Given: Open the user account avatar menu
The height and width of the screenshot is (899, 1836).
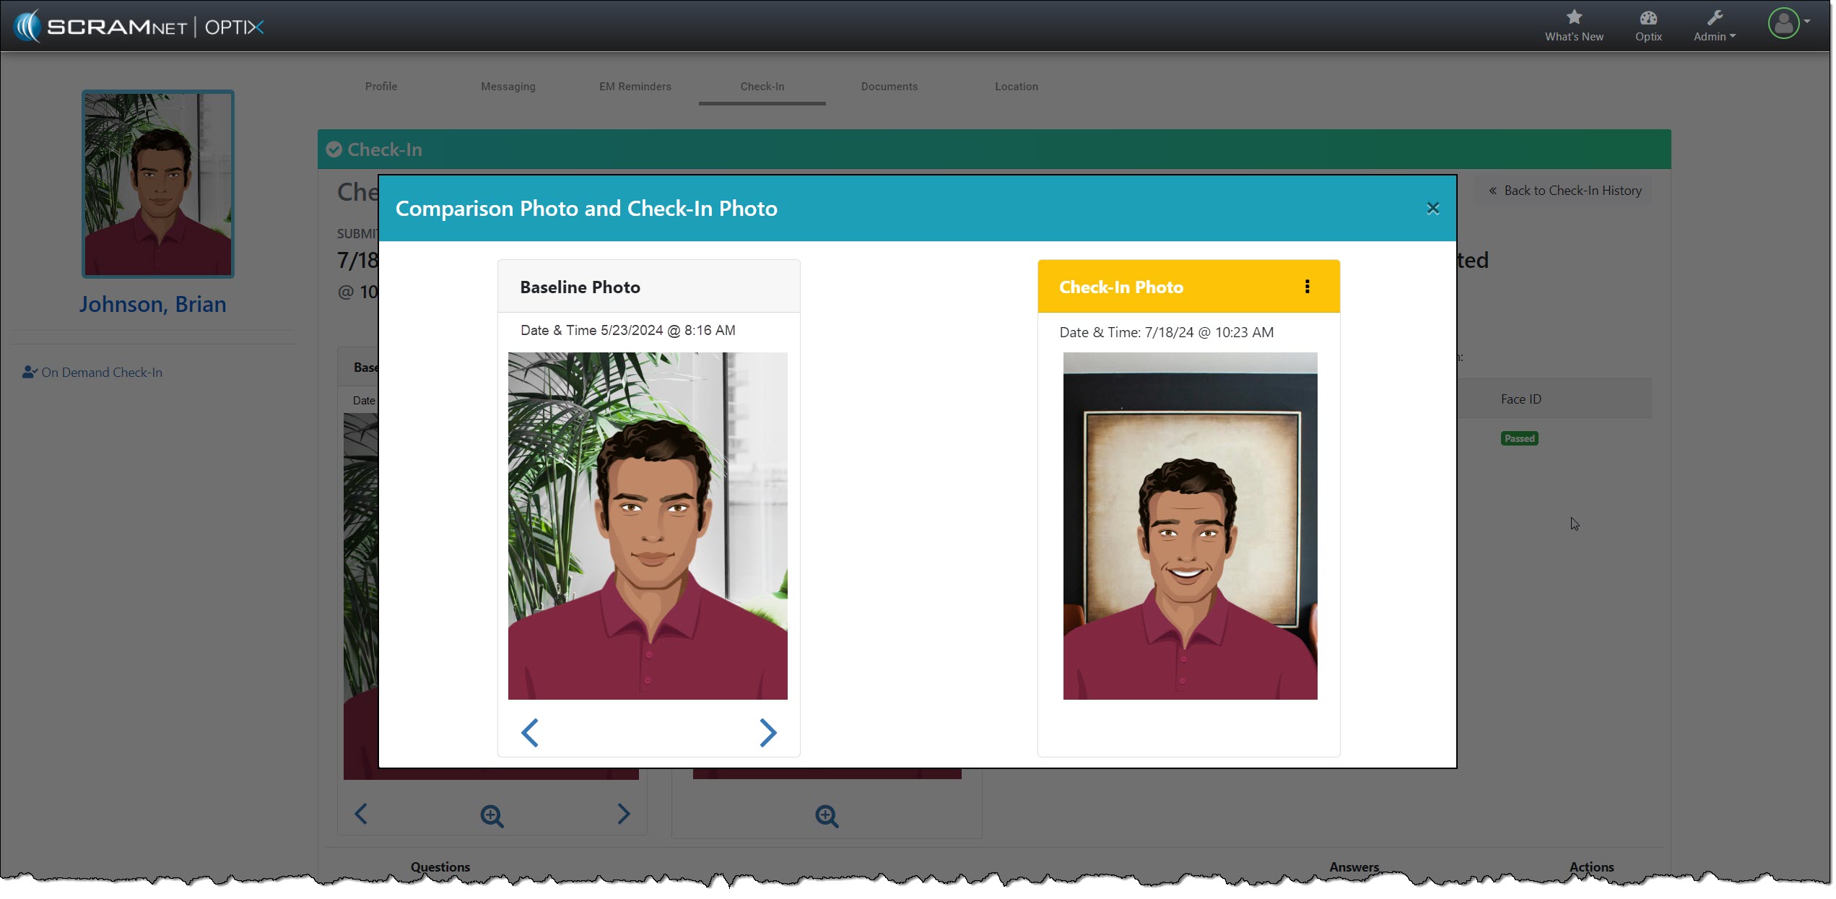Looking at the screenshot, I should [x=1784, y=24].
